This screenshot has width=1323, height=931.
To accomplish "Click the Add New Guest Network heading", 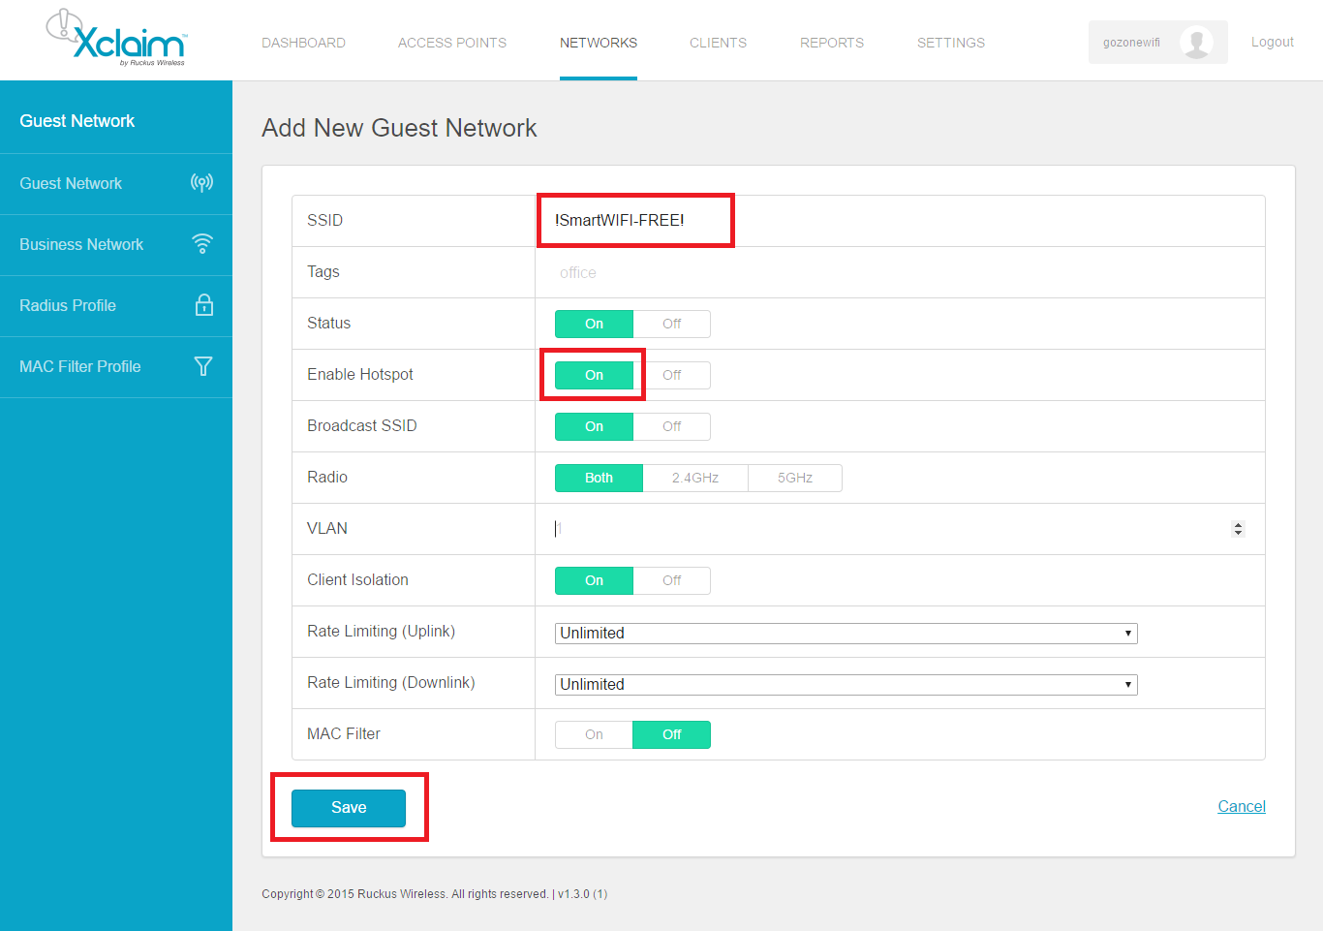I will (x=399, y=128).
